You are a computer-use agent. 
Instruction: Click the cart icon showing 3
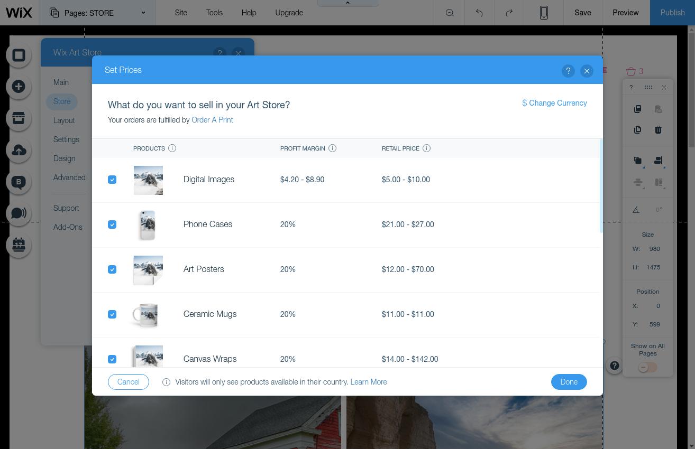[x=635, y=71]
